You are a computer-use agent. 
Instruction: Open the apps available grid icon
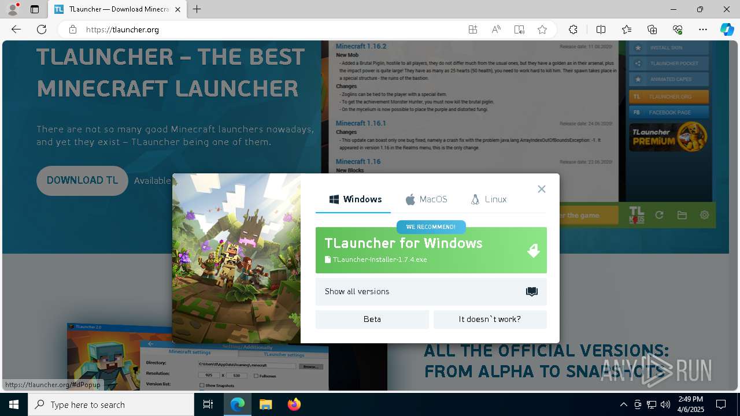[473, 29]
